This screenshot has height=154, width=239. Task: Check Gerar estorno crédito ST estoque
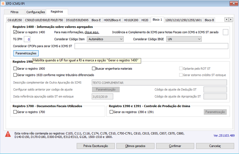click(181, 75)
